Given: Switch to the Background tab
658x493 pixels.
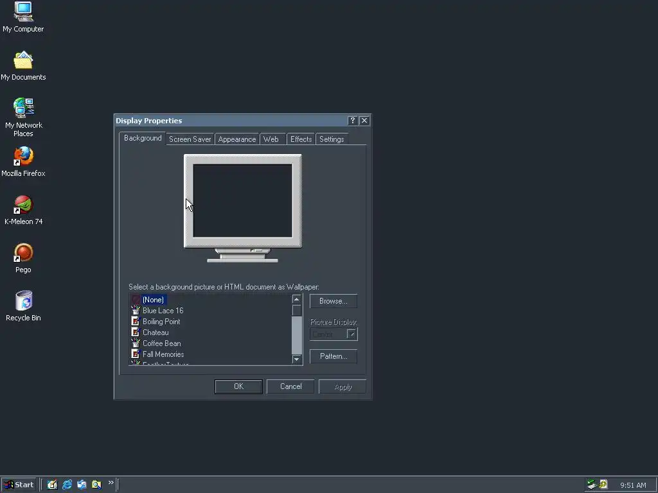Looking at the screenshot, I should 142,138.
